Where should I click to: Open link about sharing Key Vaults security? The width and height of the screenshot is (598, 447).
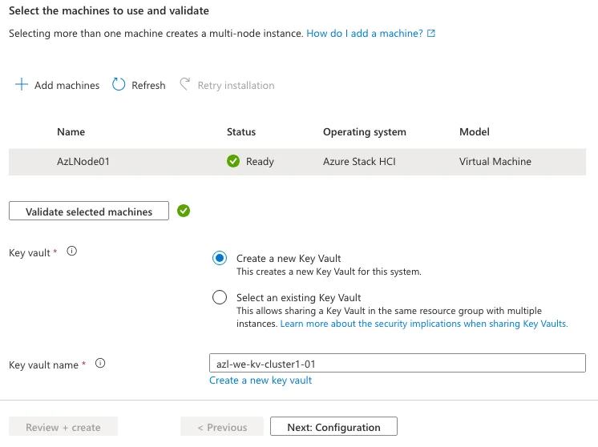point(423,324)
